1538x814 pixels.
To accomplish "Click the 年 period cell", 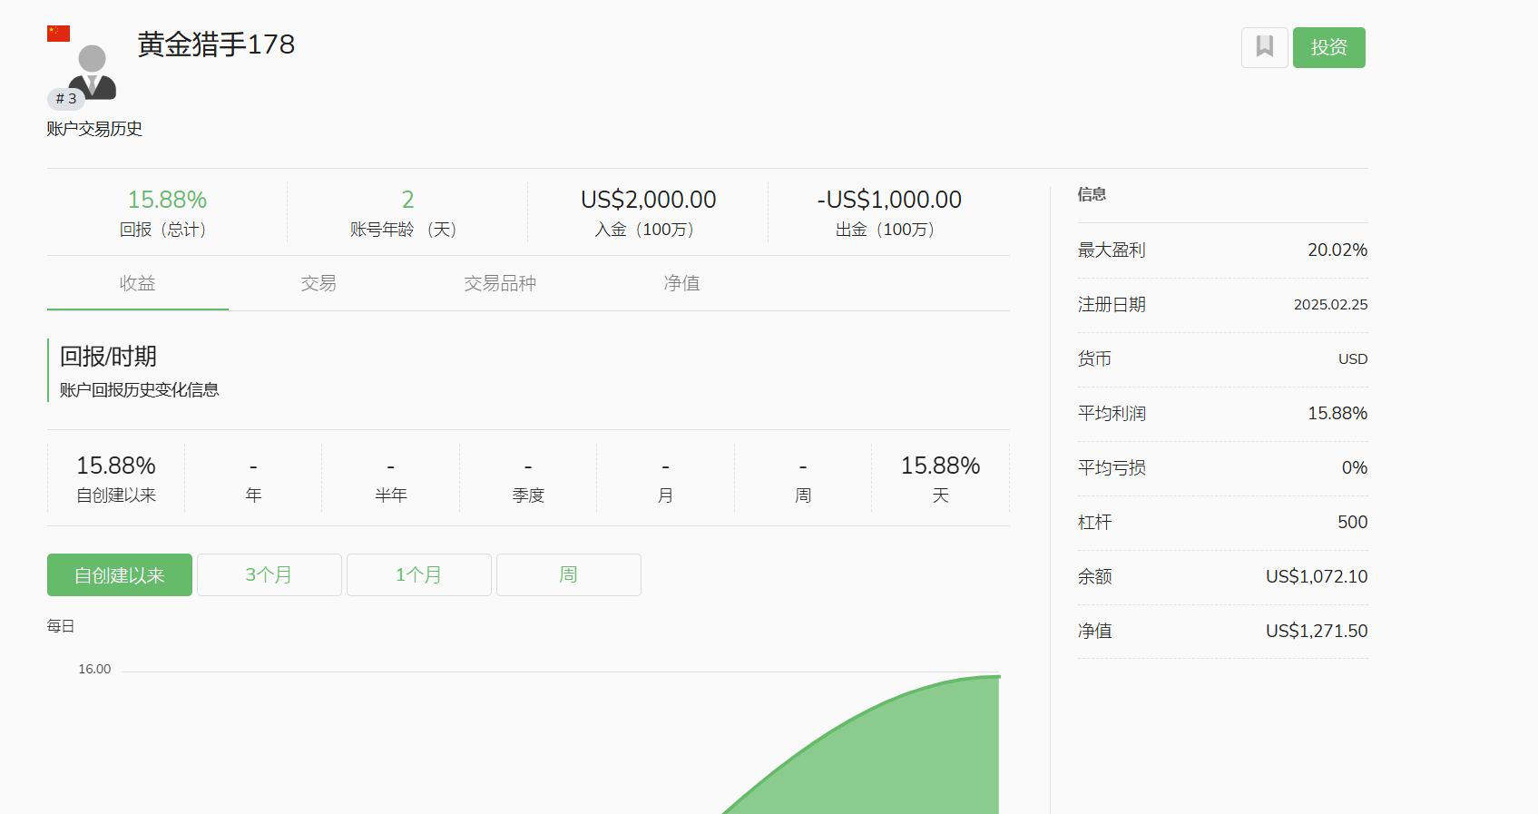I will [x=253, y=478].
